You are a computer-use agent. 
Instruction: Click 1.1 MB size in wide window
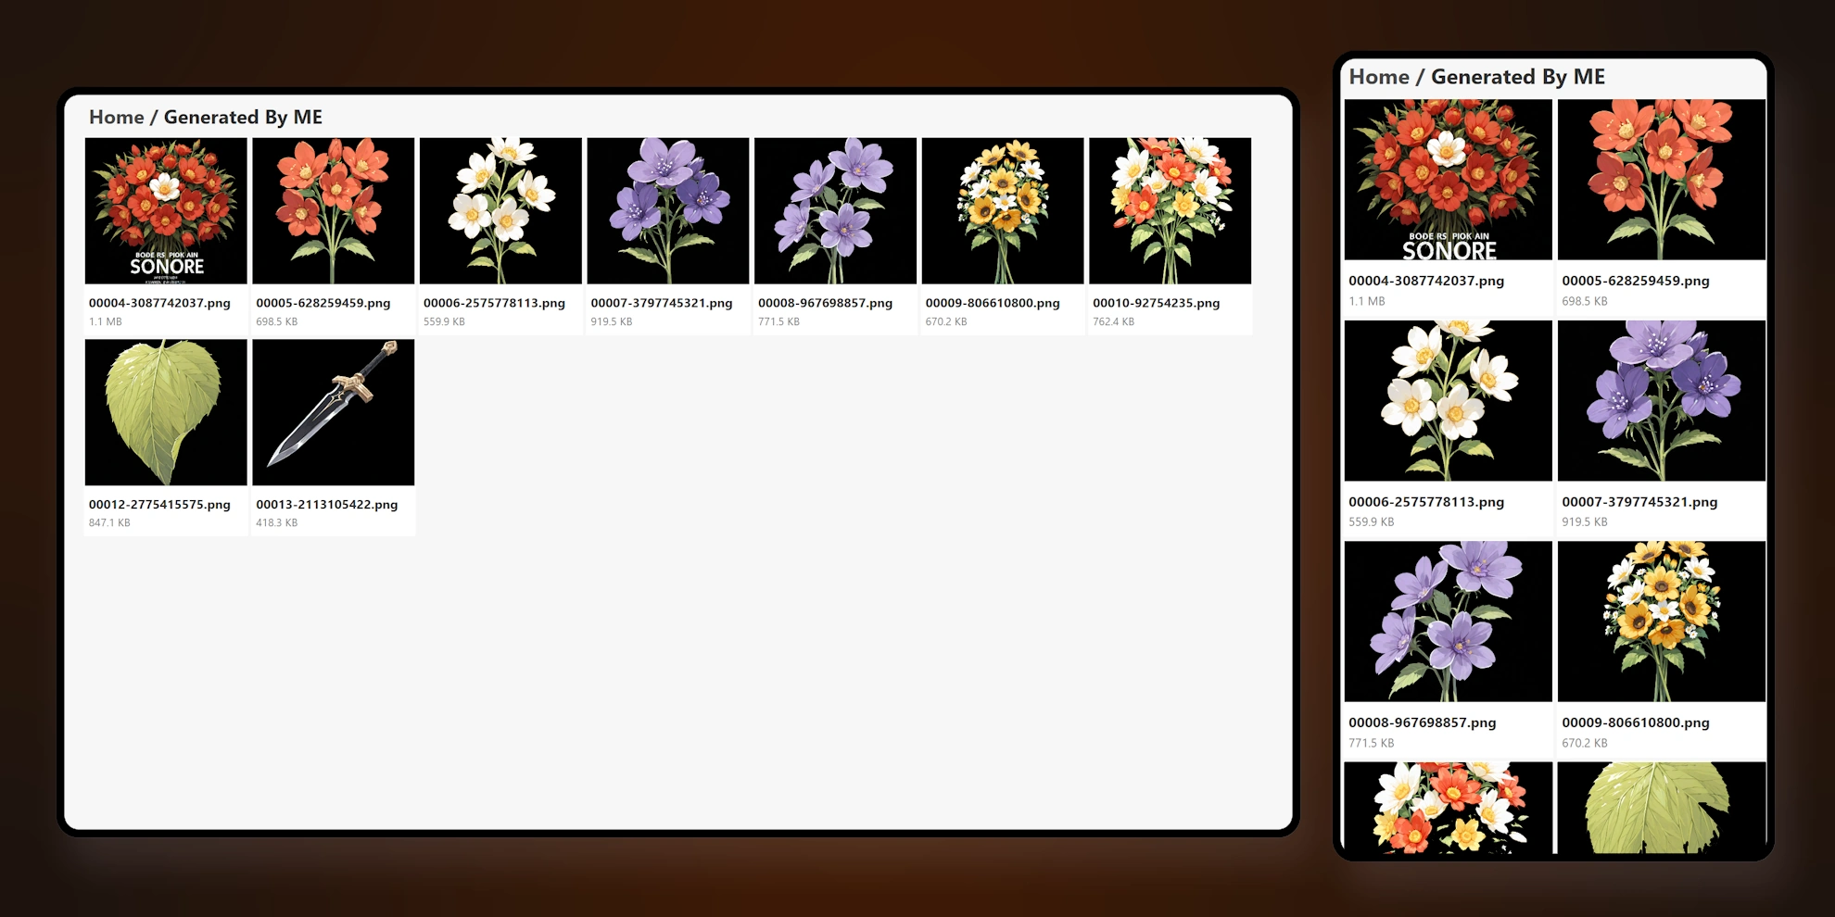coord(106,321)
